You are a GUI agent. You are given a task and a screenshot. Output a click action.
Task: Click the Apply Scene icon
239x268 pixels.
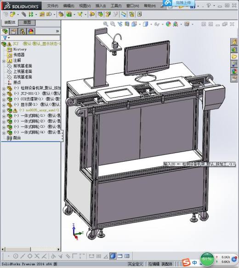point(176,24)
